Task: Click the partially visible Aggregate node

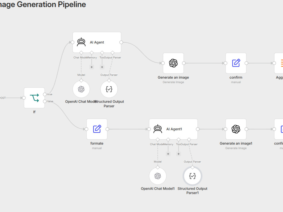Action: point(279,63)
